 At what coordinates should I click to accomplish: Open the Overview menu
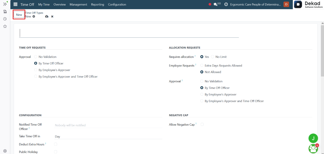(60, 4)
